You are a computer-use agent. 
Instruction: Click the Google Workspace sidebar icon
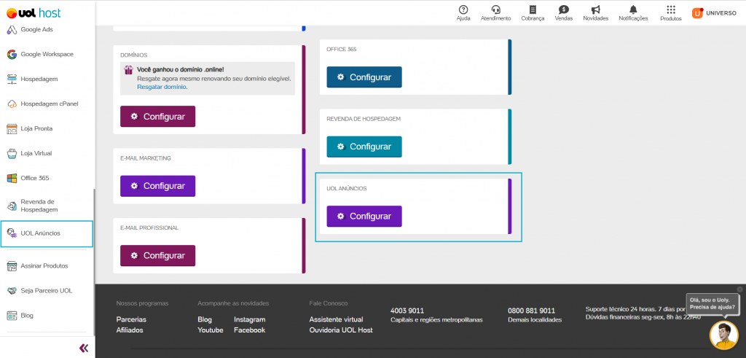(12, 54)
